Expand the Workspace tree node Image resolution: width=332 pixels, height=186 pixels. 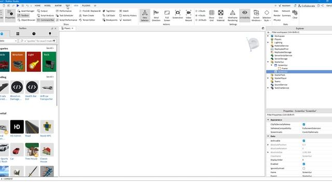268,36
